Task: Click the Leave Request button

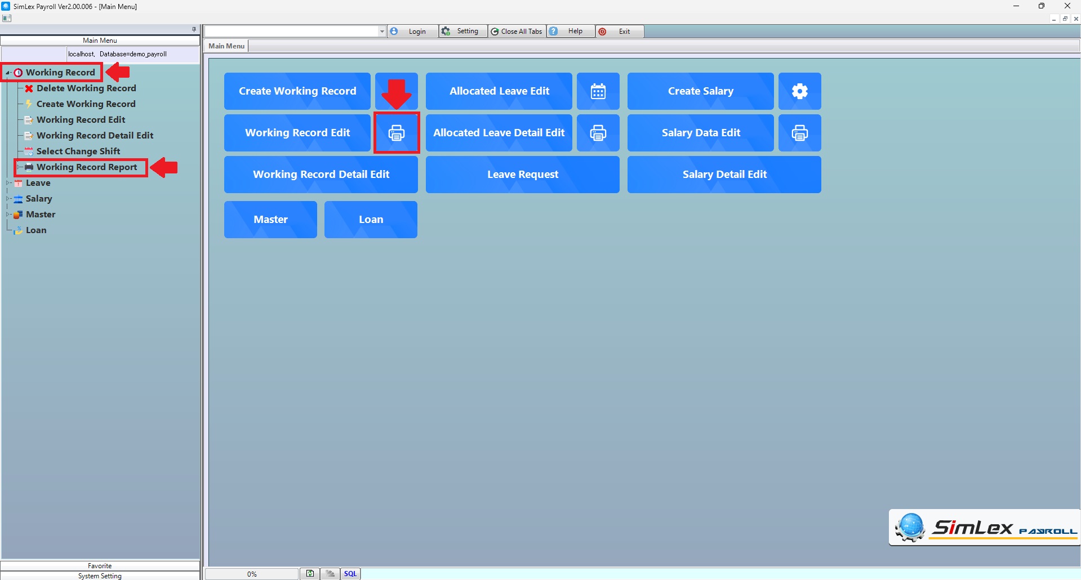Action: click(x=522, y=175)
